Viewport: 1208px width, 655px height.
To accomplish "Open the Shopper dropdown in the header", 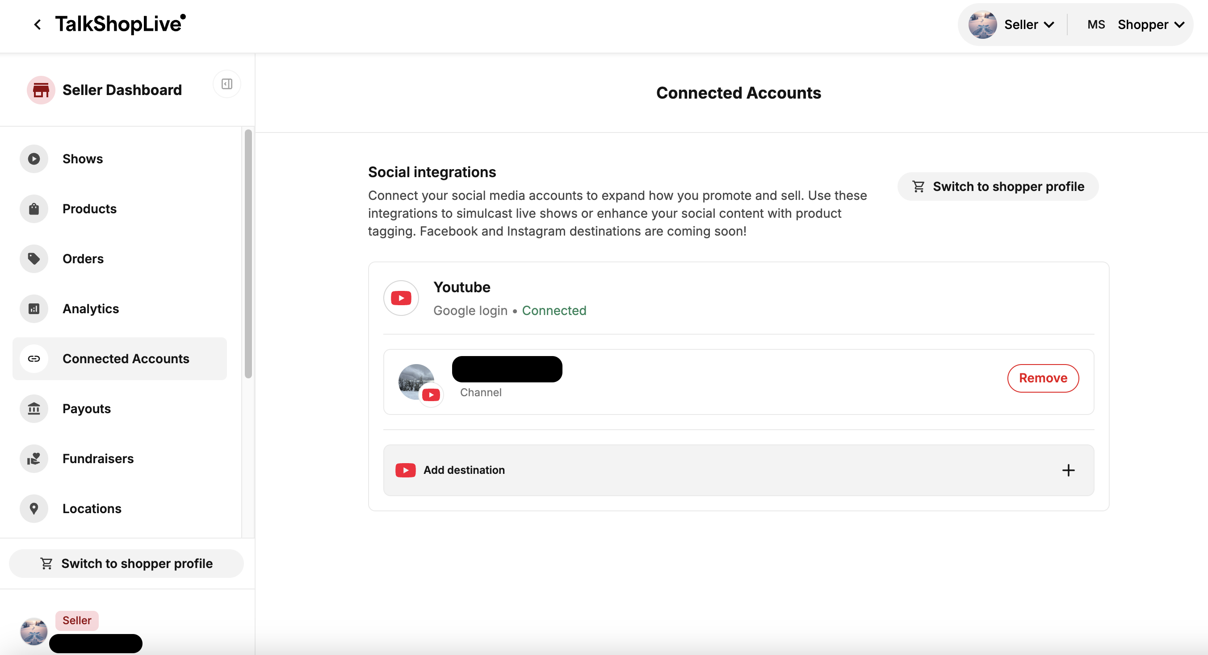I will pyautogui.click(x=1151, y=25).
